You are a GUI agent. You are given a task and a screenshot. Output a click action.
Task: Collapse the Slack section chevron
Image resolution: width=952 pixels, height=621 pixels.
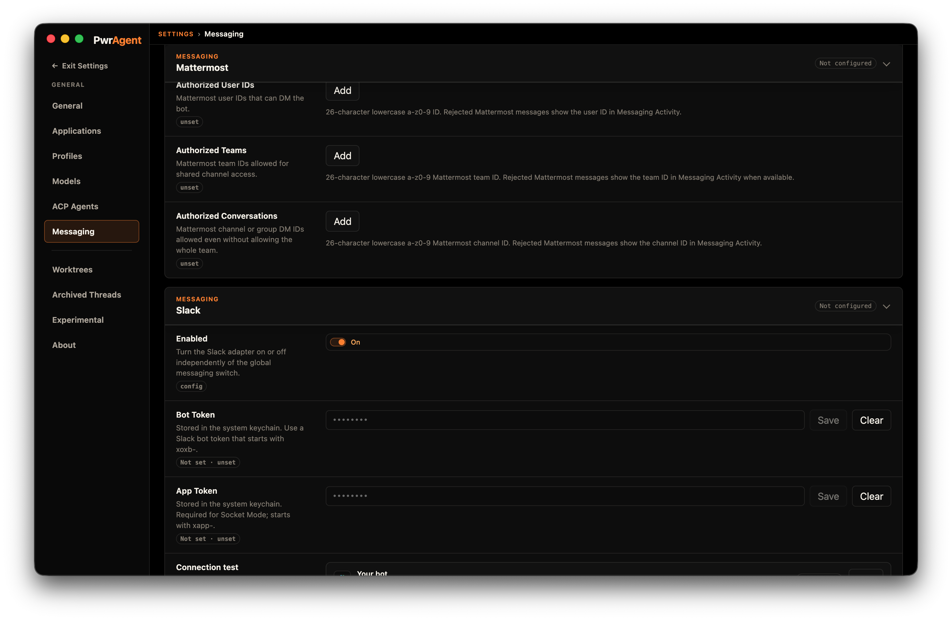tap(886, 307)
